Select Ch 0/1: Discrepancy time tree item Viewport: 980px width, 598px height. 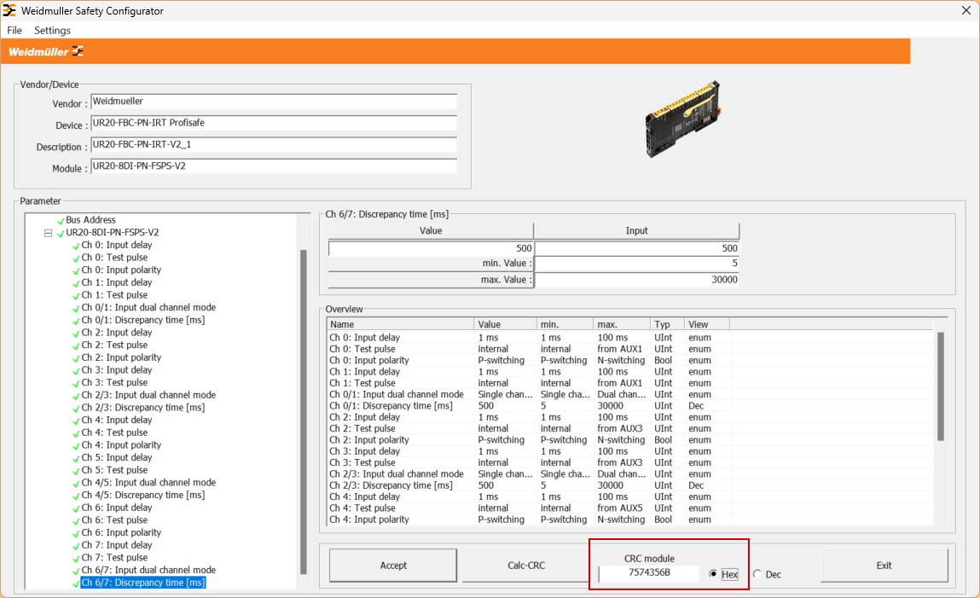[x=143, y=320]
